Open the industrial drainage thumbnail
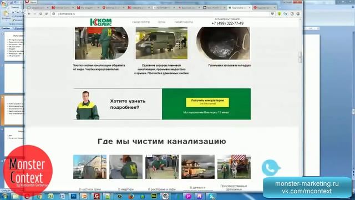 coord(234,167)
